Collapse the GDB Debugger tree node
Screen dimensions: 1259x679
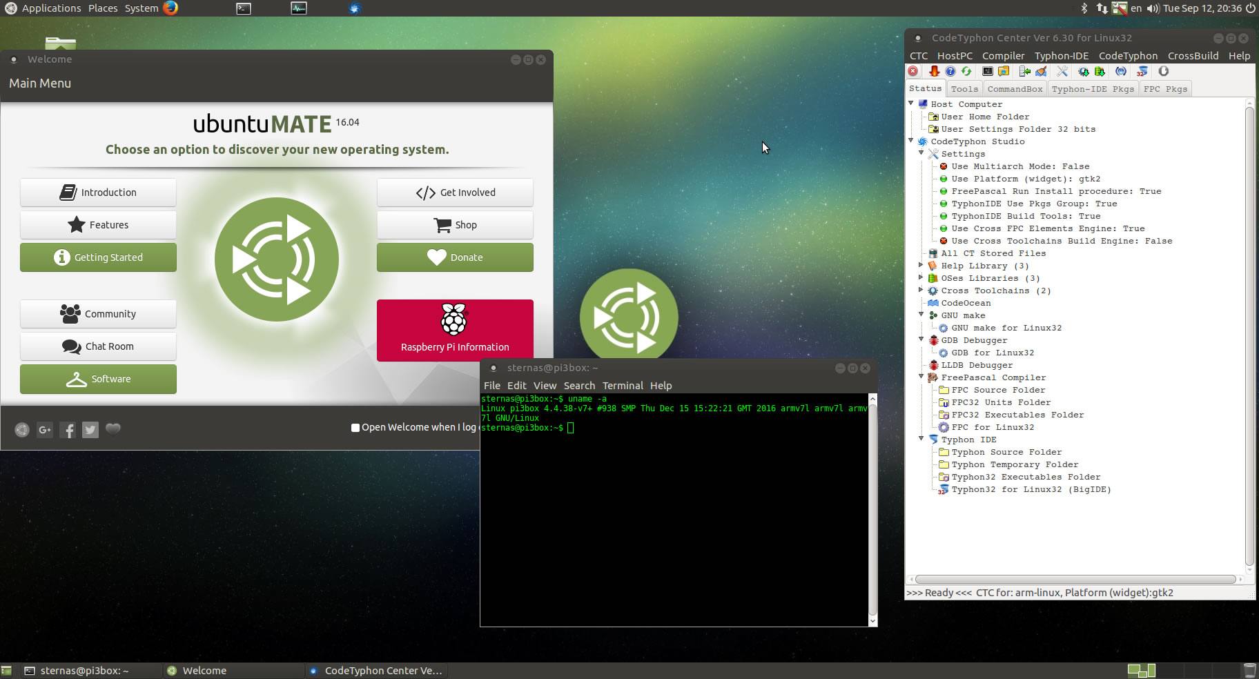(x=921, y=339)
